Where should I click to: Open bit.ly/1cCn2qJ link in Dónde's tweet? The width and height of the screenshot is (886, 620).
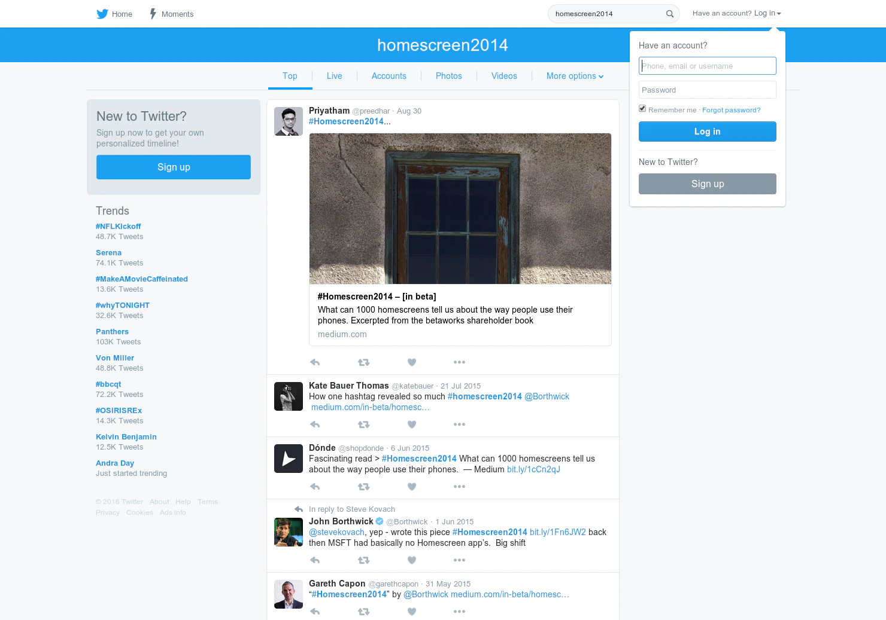coord(533,469)
